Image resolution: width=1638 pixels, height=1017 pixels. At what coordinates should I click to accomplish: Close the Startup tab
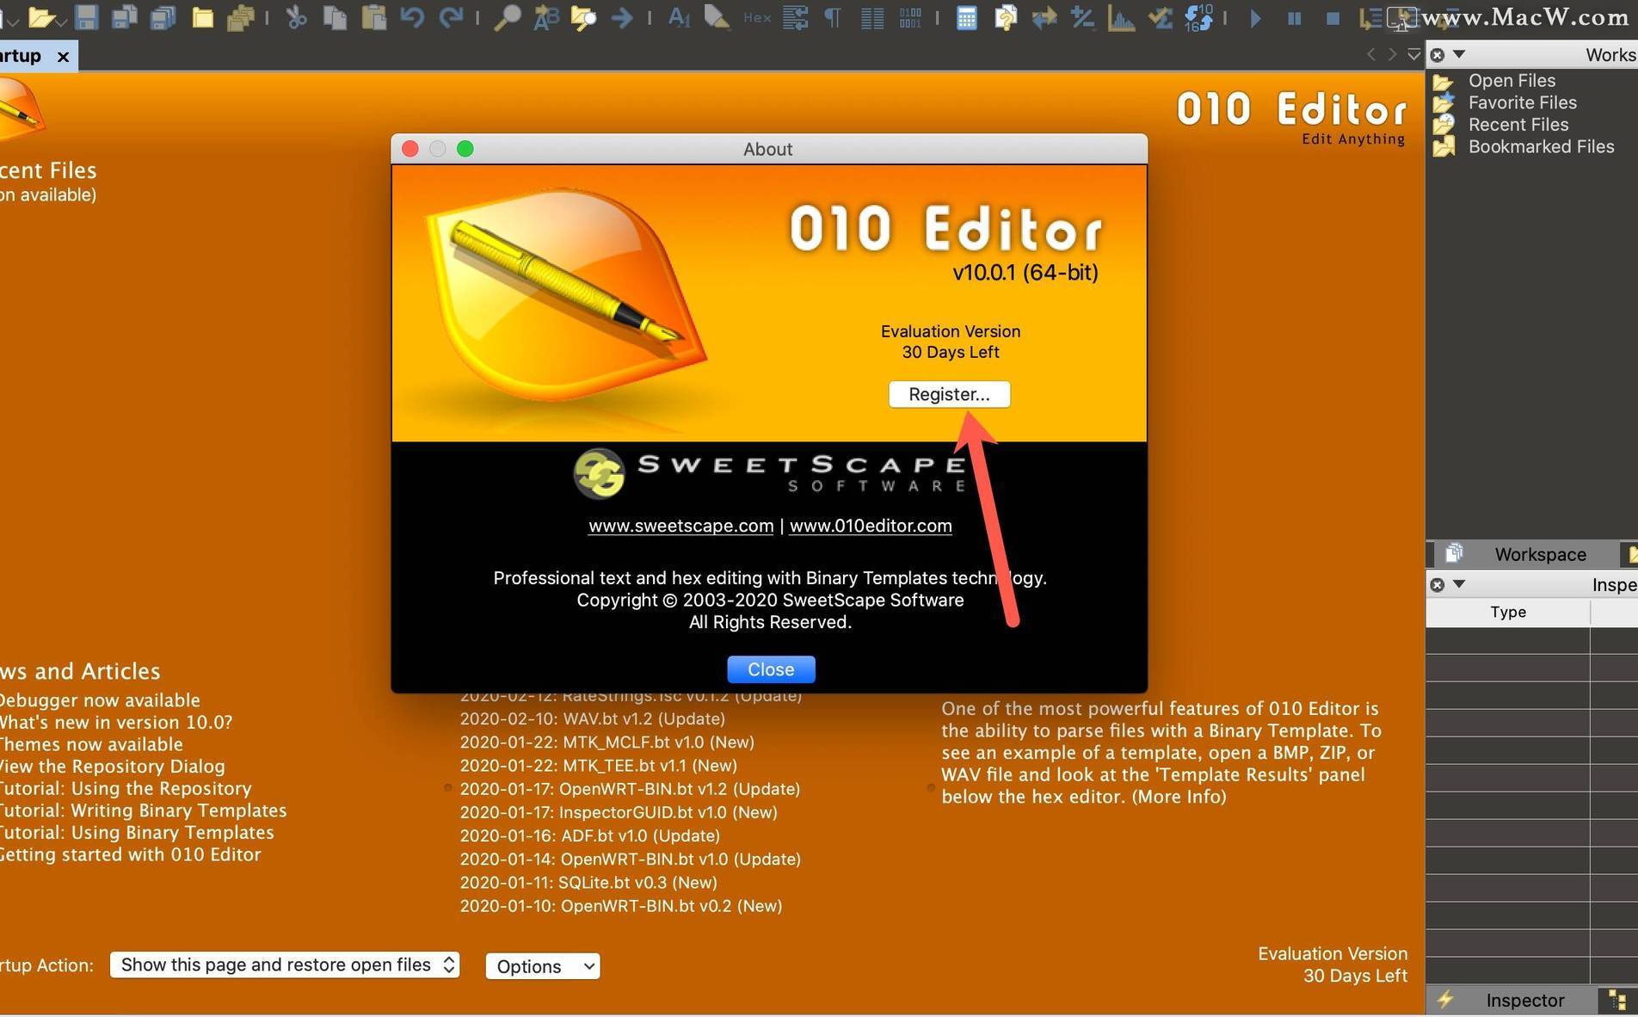tap(63, 57)
